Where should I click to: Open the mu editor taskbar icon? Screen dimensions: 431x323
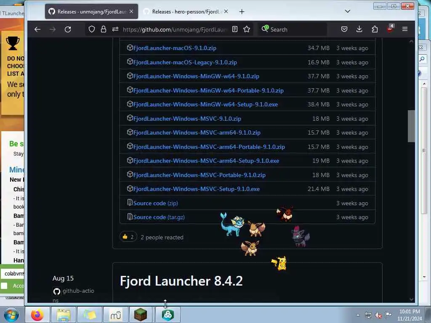click(115, 315)
